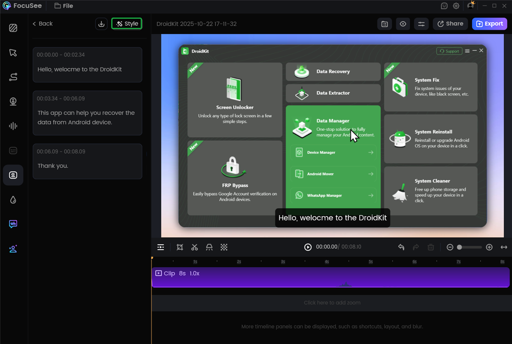The height and width of the screenshot is (344, 512).
Task: Toggle the preview eye icon
Action: (x=403, y=24)
